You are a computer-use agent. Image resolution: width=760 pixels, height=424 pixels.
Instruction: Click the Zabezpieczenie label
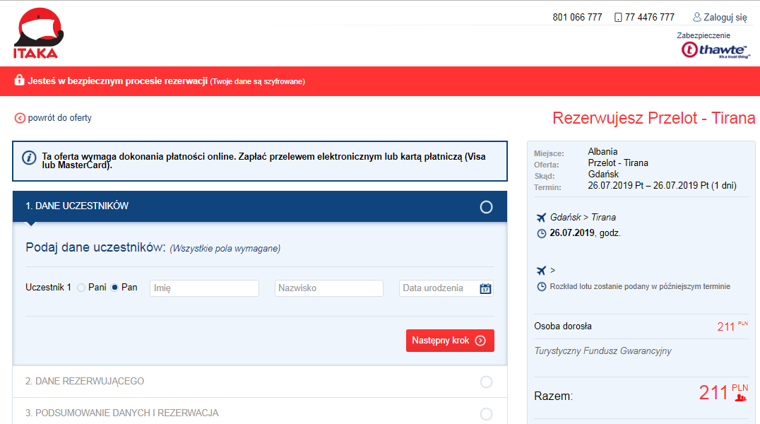click(x=703, y=35)
